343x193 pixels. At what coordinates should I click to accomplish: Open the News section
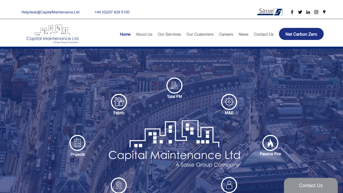coord(243,34)
